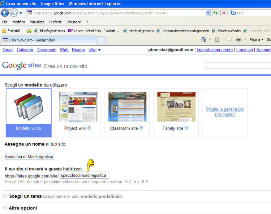
Task: Open the Print dropdown arrow
Action: tap(245, 40)
